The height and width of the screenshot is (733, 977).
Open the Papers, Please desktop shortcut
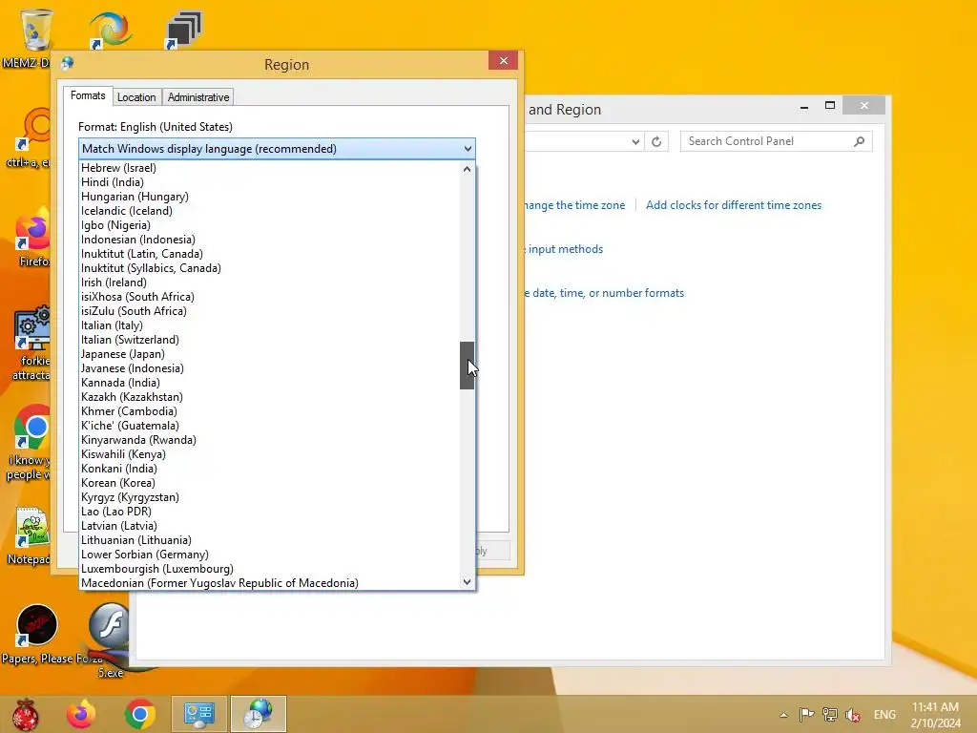coord(37,625)
